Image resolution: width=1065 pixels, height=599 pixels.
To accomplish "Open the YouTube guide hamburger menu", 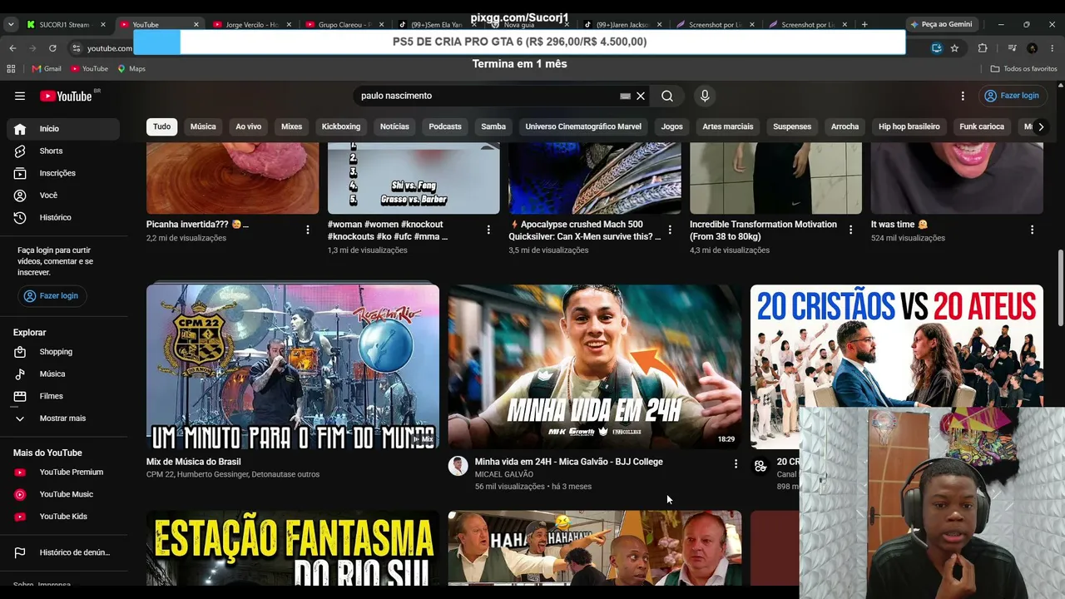I will click(20, 96).
